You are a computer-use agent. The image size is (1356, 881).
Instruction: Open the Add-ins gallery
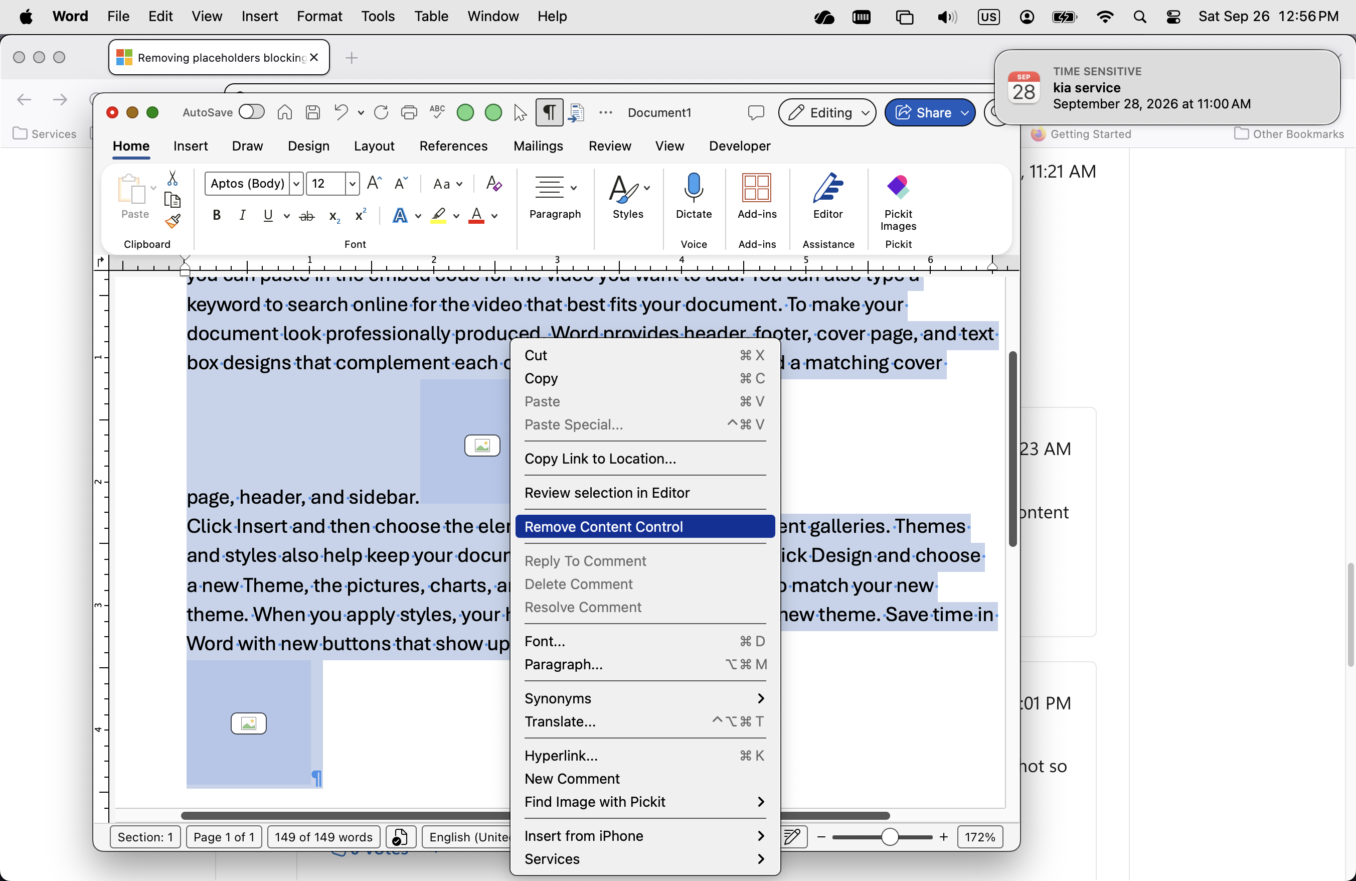pyautogui.click(x=757, y=196)
